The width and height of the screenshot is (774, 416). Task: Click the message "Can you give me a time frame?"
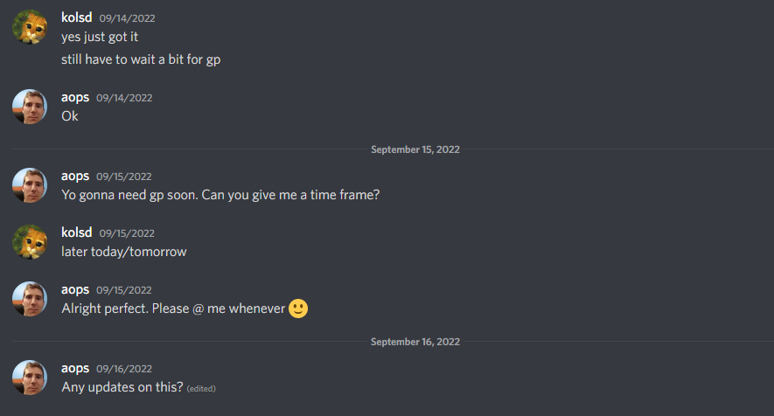pos(290,195)
